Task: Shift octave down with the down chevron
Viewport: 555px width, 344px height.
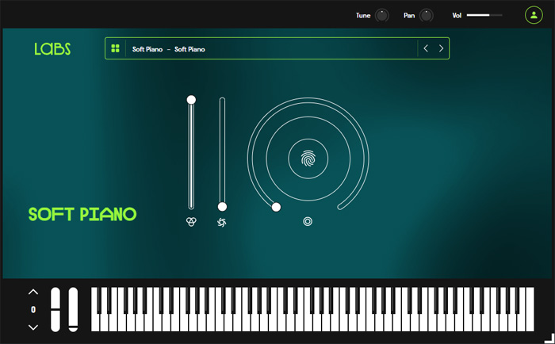Action: click(33, 327)
